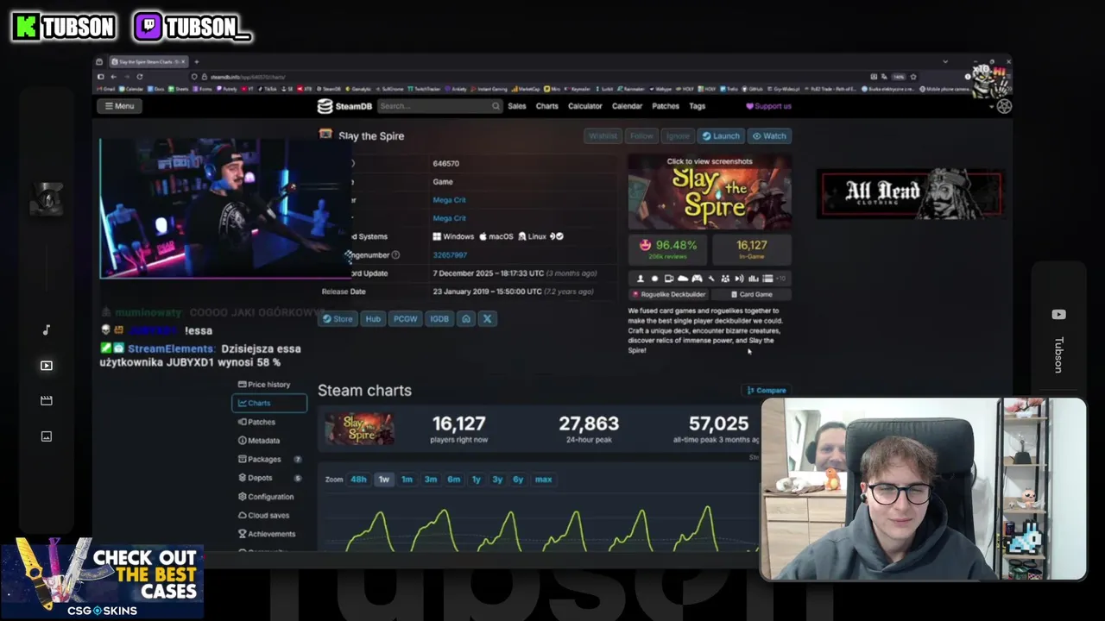Click the macOS apple icon
Viewport: 1105px width, 621px height.
click(x=483, y=236)
